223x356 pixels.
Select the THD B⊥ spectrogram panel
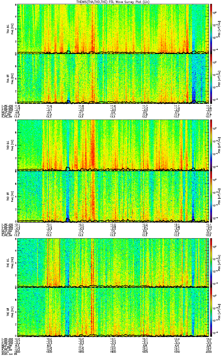tap(113, 145)
